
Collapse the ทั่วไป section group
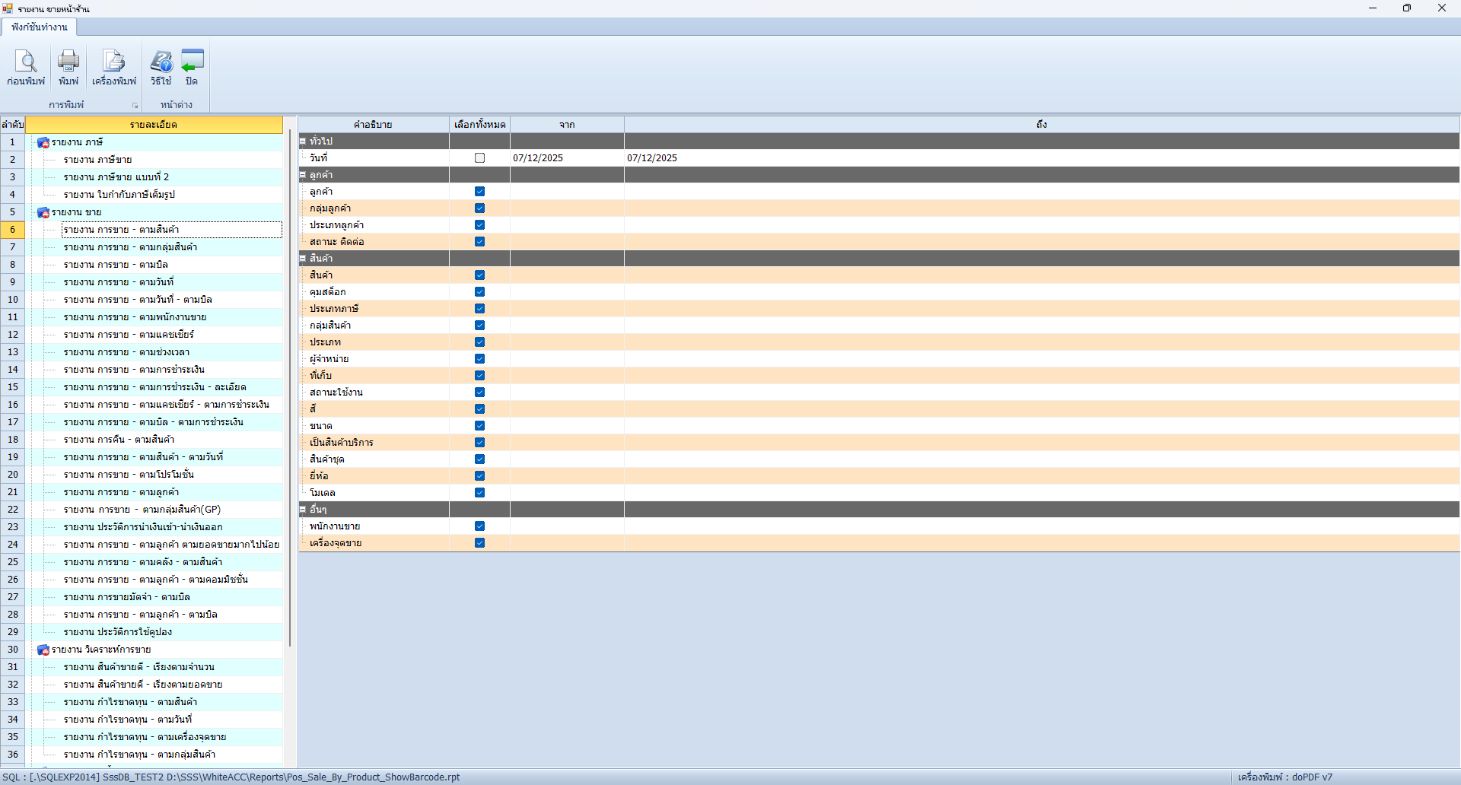pos(303,141)
